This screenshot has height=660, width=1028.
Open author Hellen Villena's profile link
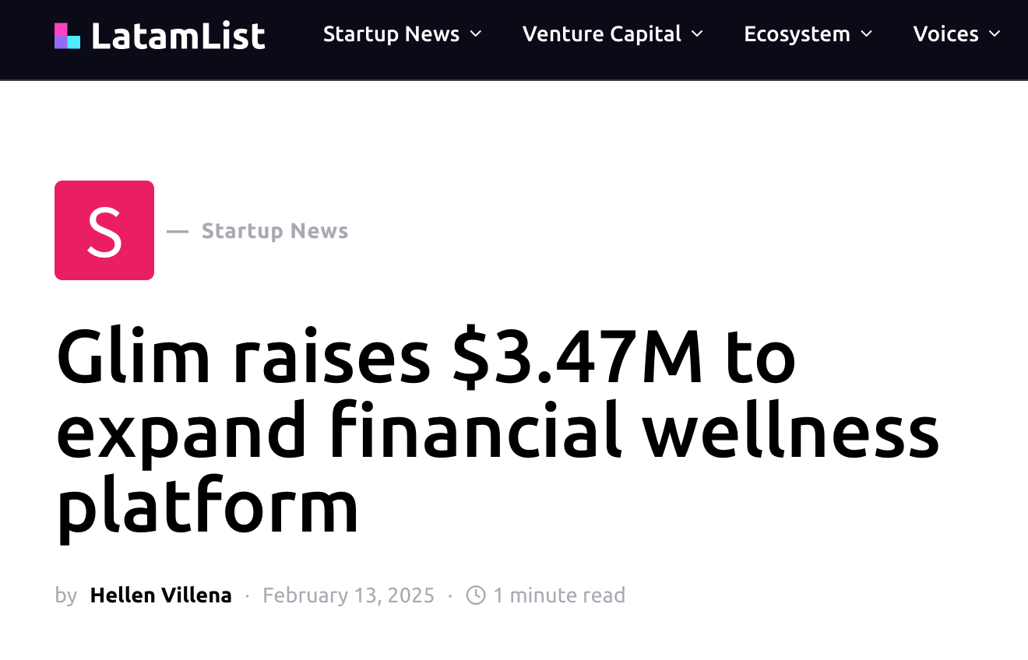161,595
